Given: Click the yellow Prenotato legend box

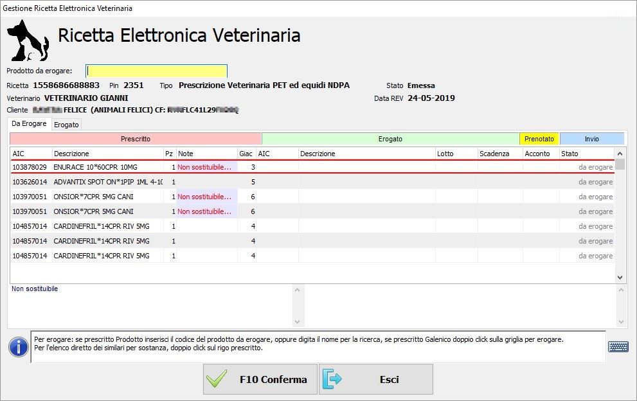Looking at the screenshot, I should click(539, 139).
